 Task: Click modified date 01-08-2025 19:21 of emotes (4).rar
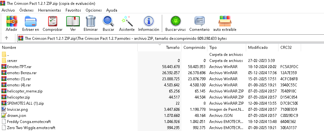pos(262,85)
